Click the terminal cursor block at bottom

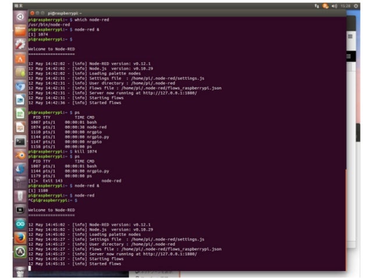click(x=30, y=268)
